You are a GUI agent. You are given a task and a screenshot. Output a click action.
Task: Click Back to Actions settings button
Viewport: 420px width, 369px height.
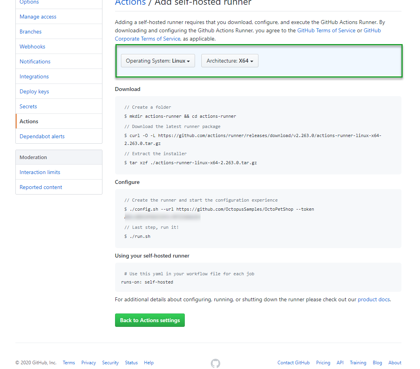coord(150,320)
